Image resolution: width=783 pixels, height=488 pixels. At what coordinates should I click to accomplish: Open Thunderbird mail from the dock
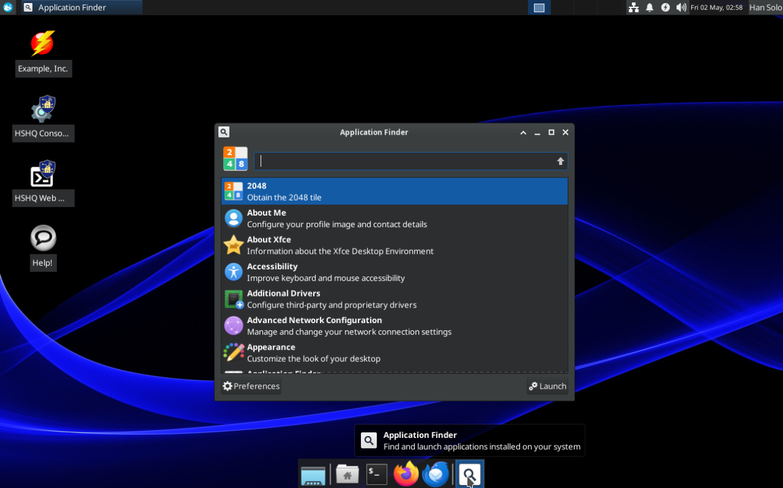[436, 474]
